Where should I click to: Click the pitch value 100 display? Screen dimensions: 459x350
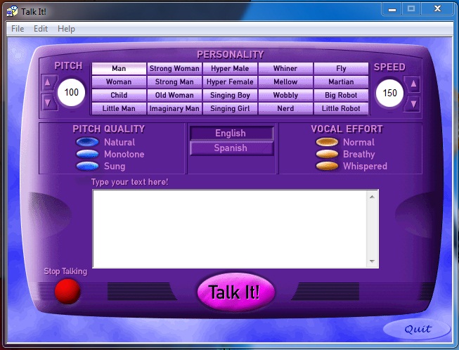(x=71, y=93)
